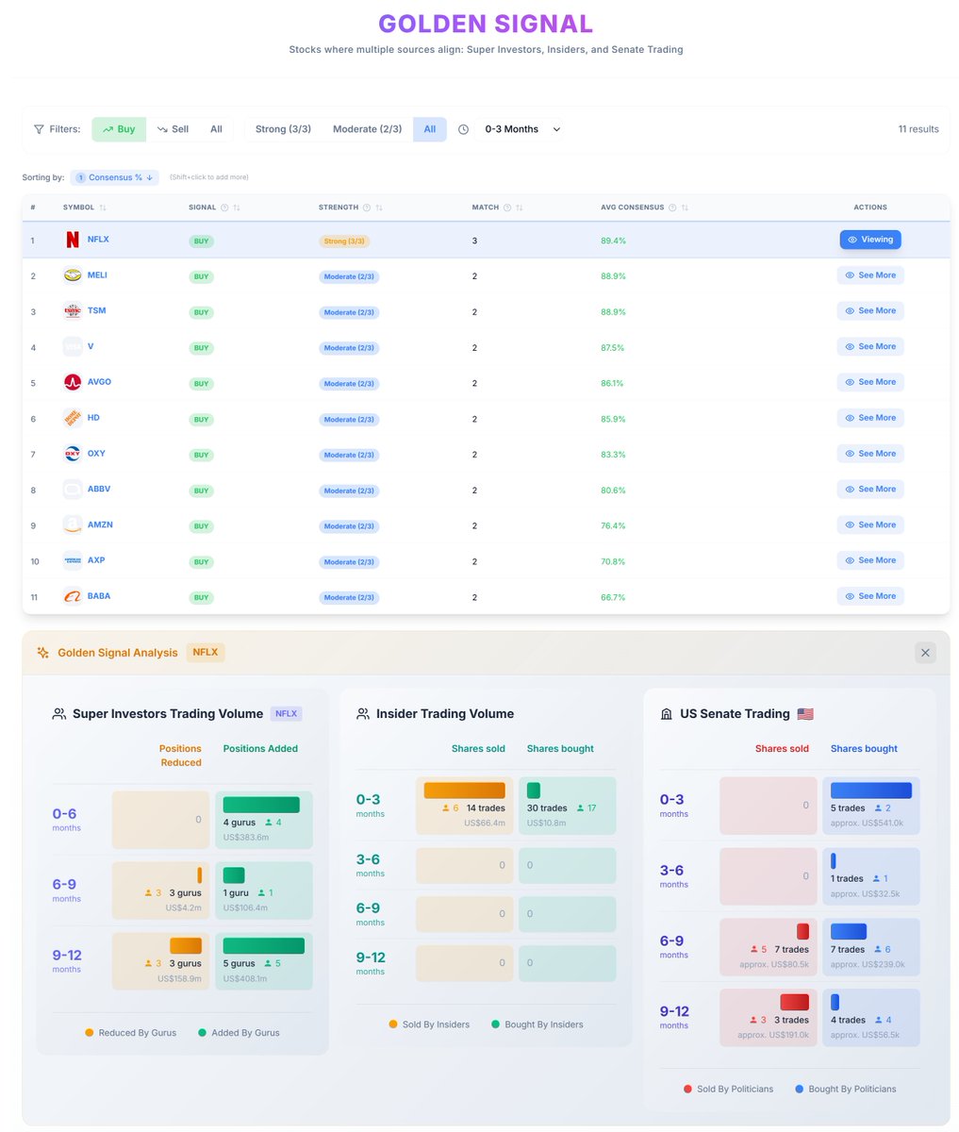Screen dimensions: 959x1132
Task: Click the OXY company logo
Action: (73, 454)
